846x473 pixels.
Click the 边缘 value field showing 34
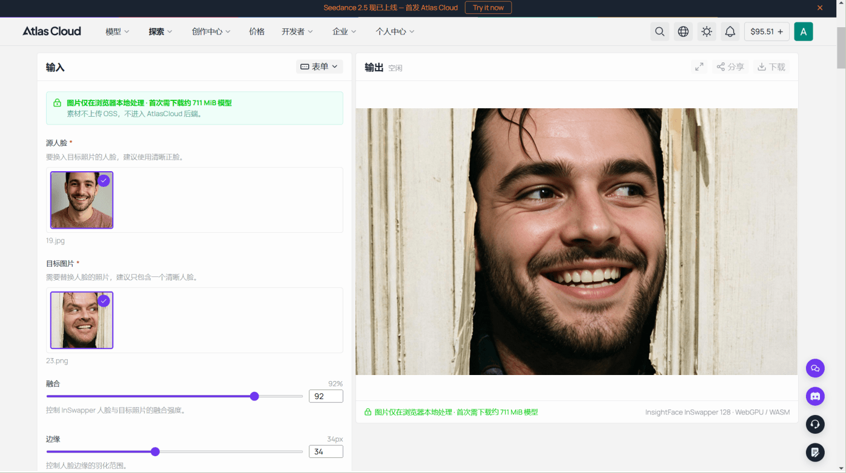point(326,452)
